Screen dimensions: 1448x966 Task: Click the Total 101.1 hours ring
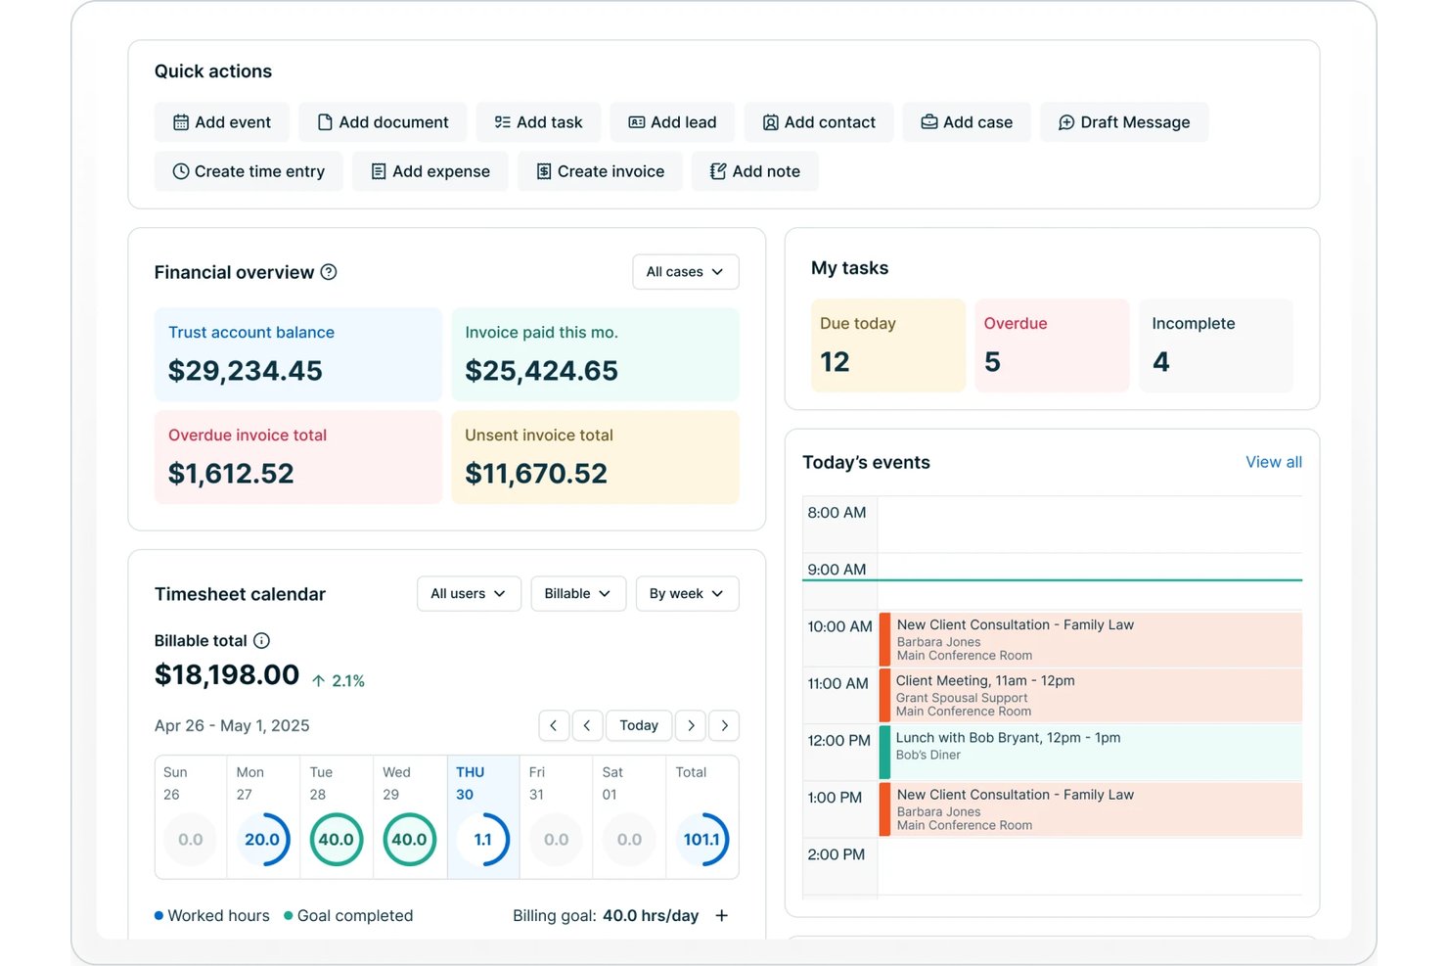(x=701, y=840)
